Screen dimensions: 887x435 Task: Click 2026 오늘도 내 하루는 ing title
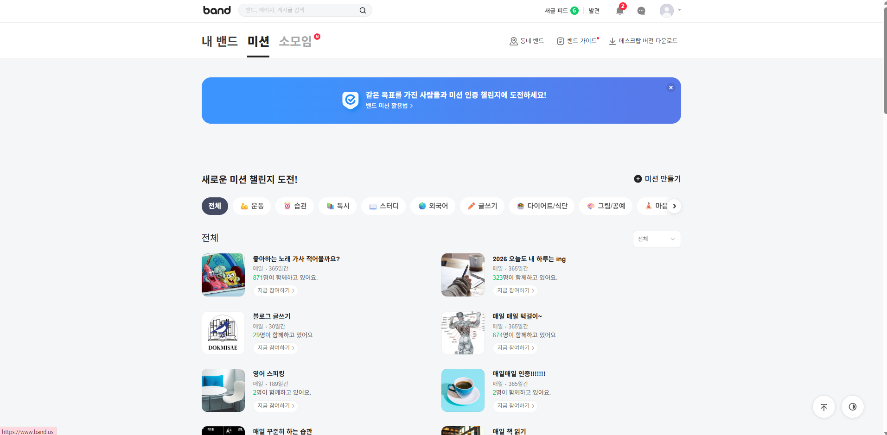[x=529, y=259]
